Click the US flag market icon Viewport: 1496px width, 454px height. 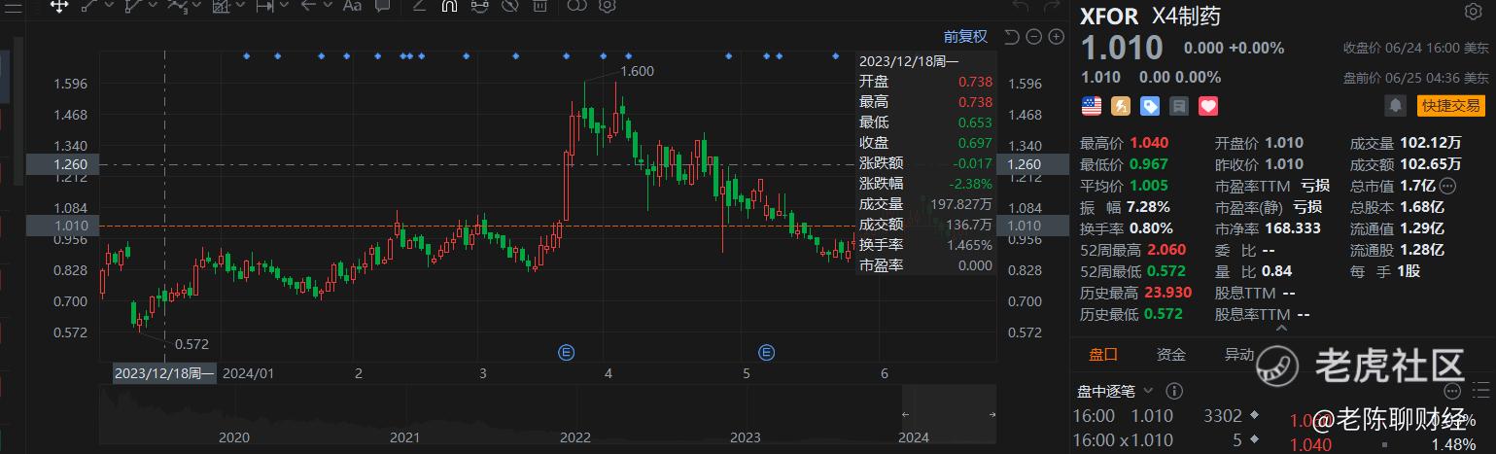click(1091, 105)
